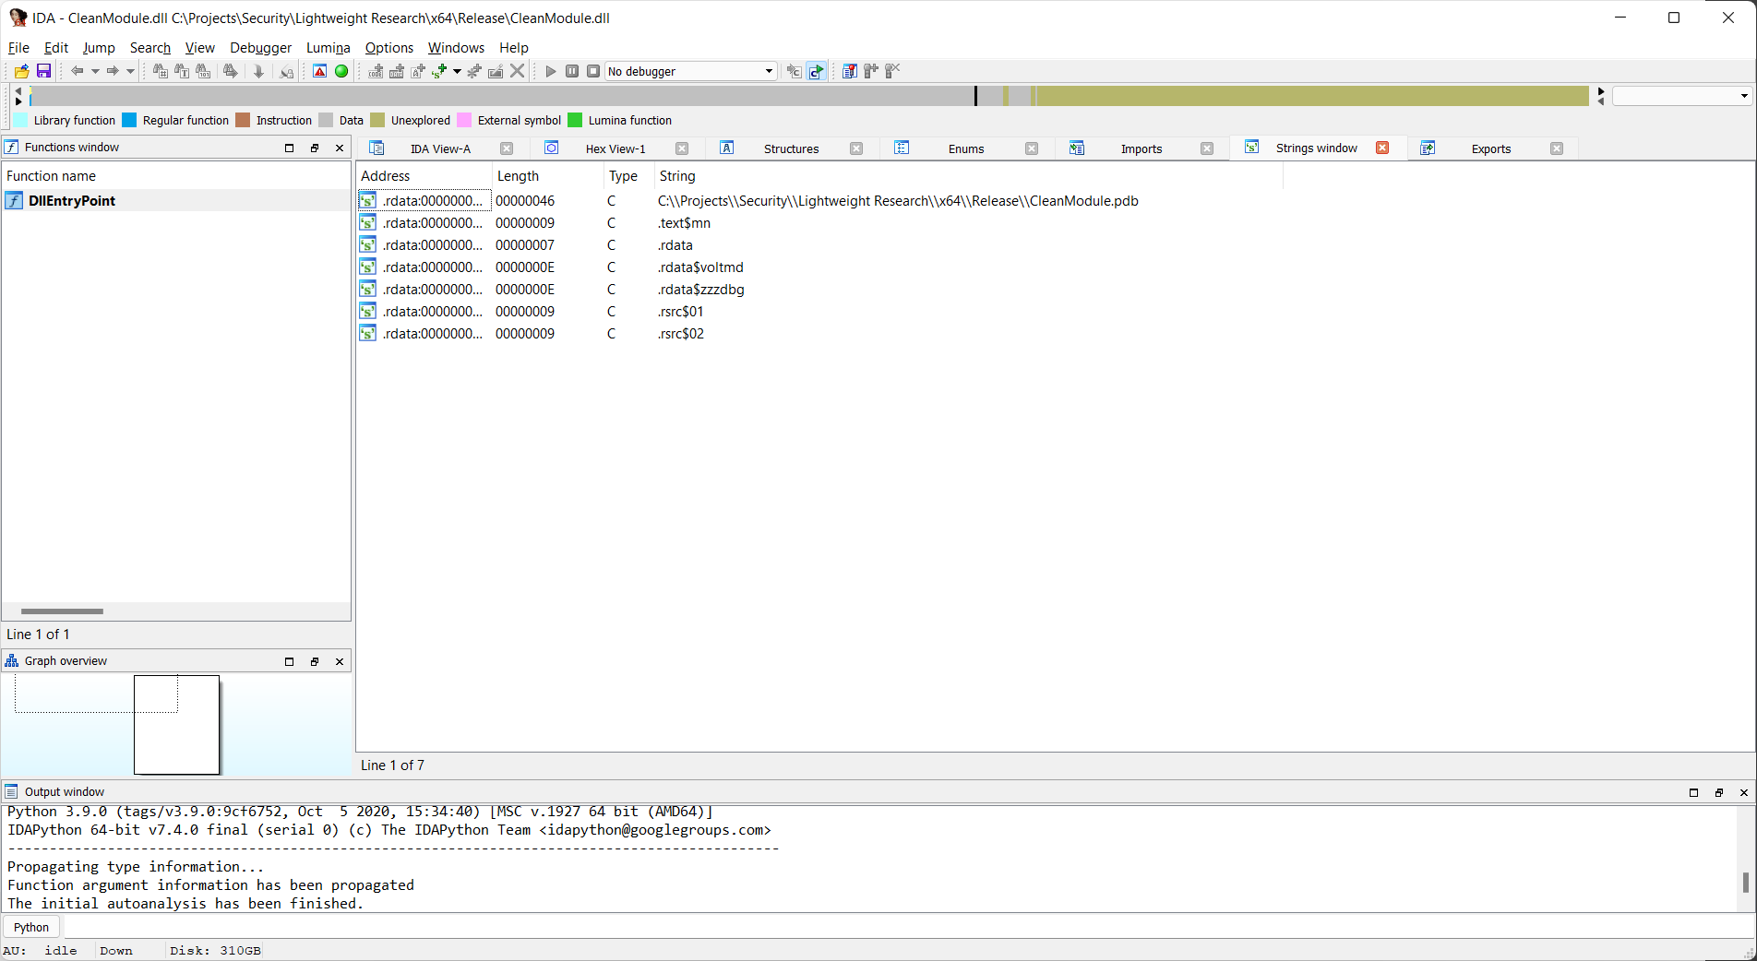
Task: Open the forward-navigation history dropdown arrow
Action: [x=130, y=71]
